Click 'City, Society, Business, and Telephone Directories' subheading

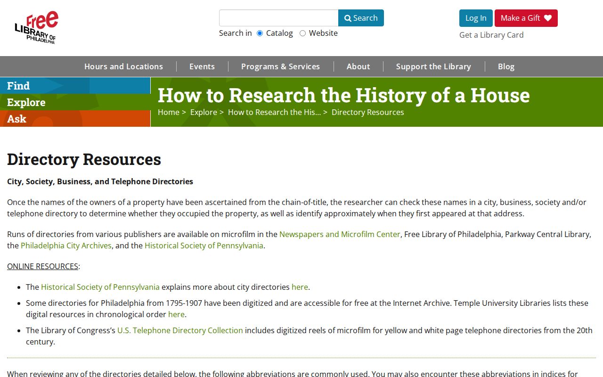(100, 181)
